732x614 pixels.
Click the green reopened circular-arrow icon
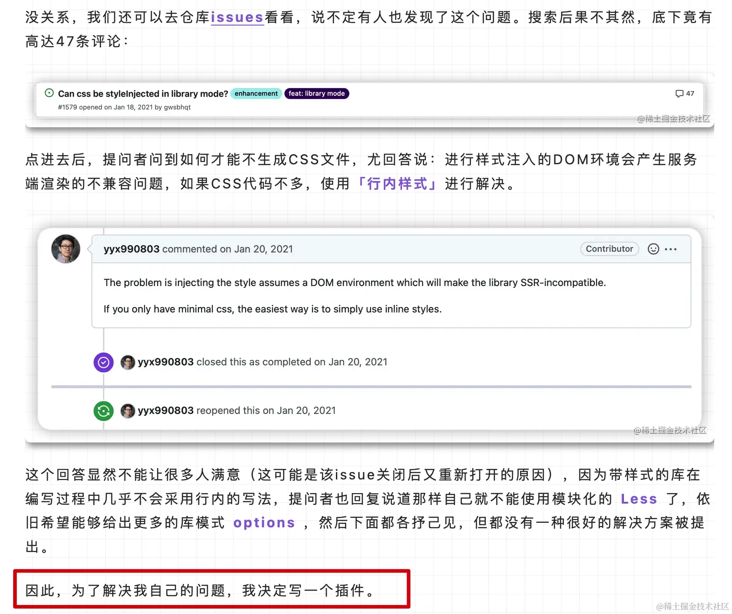click(103, 411)
